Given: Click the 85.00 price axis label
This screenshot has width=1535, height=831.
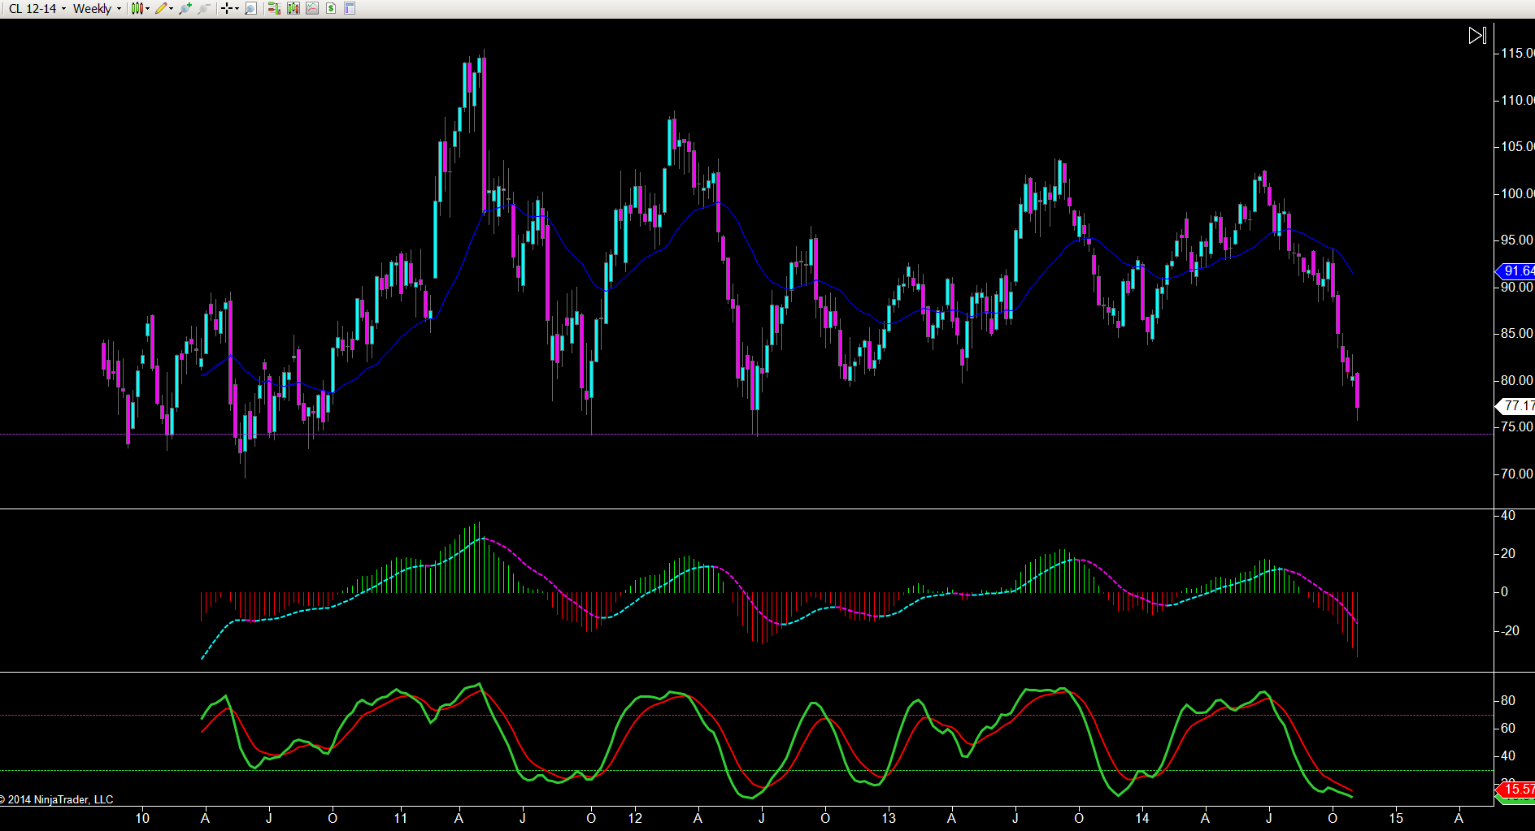Looking at the screenshot, I should (1517, 333).
